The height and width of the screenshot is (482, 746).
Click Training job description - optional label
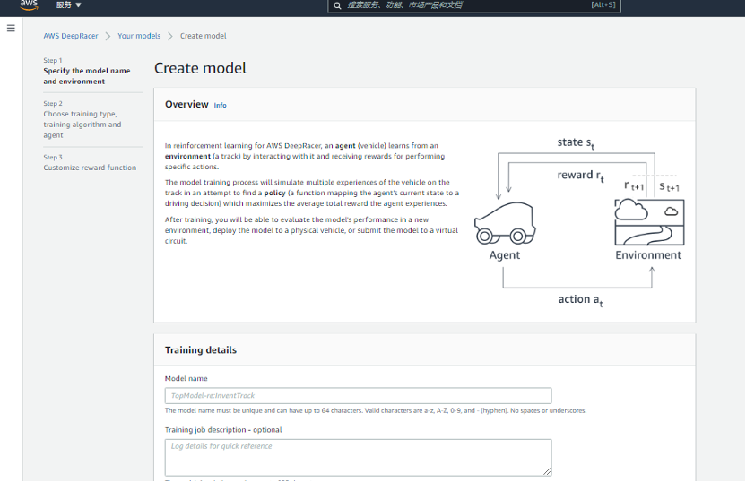point(223,430)
